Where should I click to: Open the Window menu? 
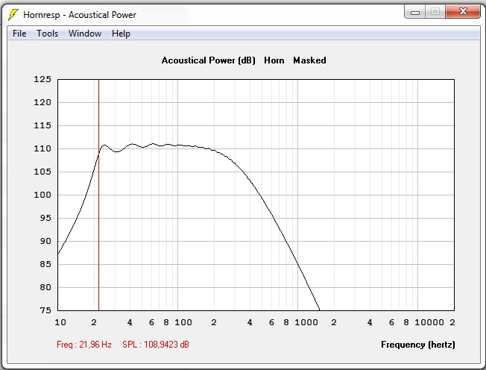coord(85,34)
